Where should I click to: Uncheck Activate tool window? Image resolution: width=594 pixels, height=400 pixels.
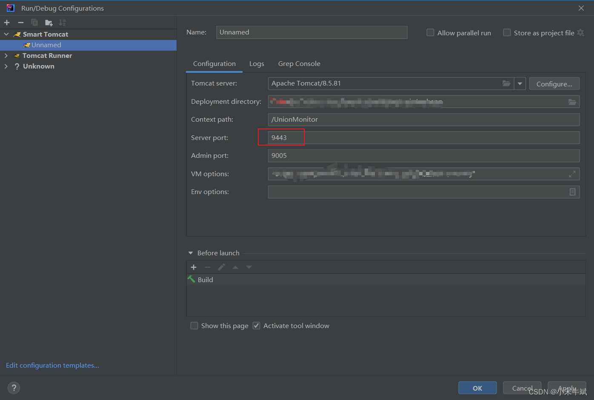(256, 326)
